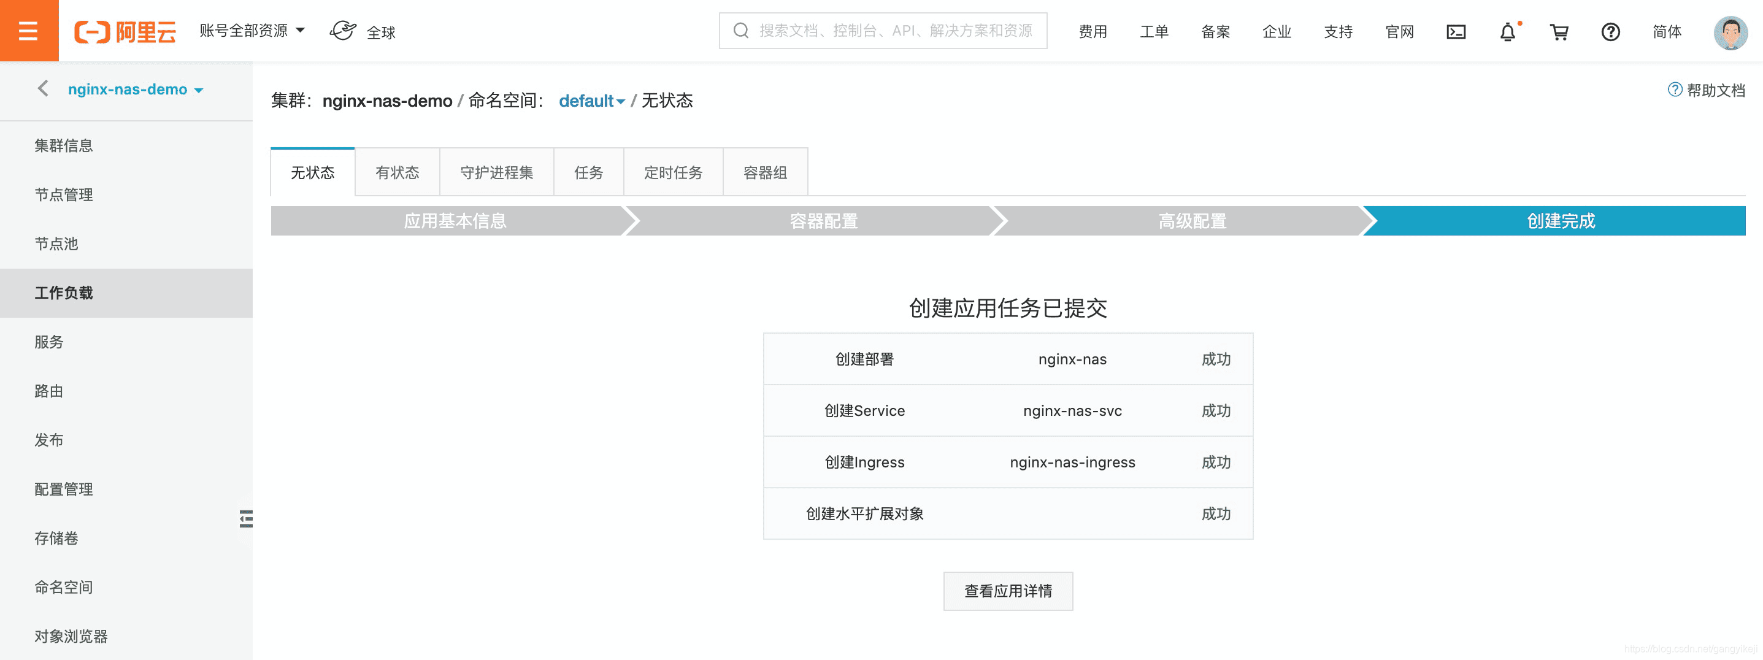
Task: Collapse the sidebar with the fold icon
Action: pos(246,519)
